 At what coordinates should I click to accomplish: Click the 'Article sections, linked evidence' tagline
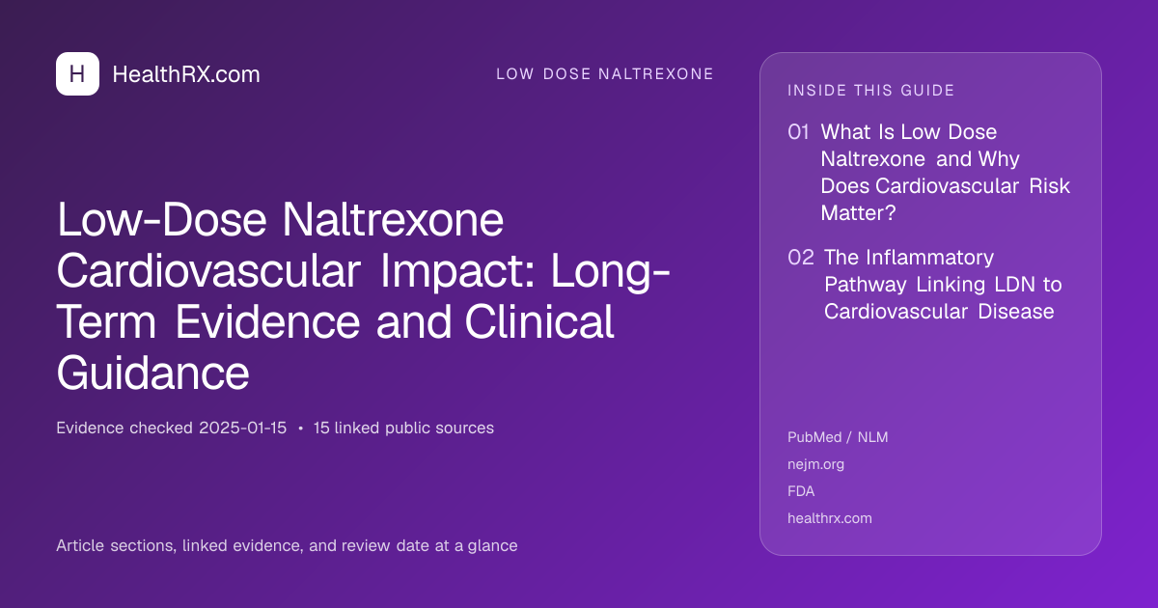(x=287, y=545)
